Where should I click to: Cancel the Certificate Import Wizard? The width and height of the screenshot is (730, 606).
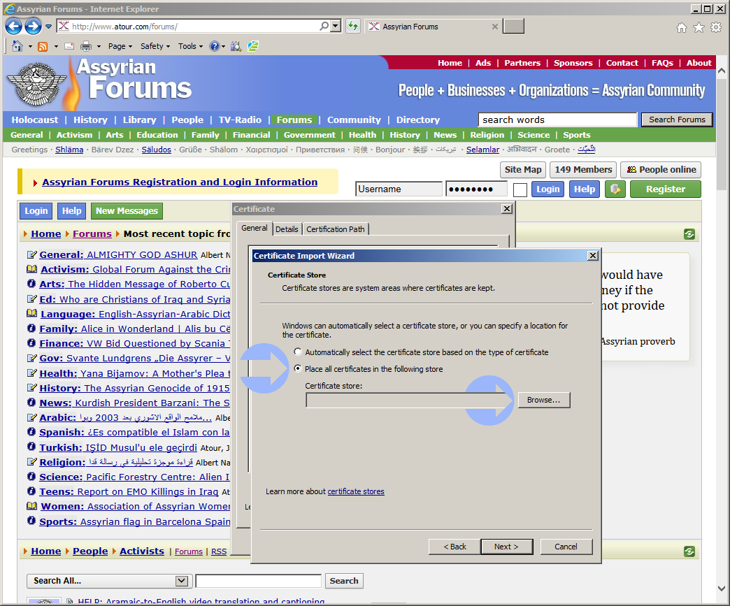click(x=566, y=547)
